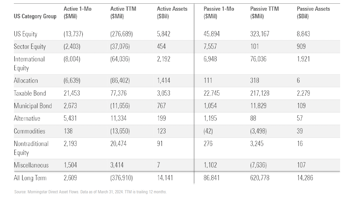Screen dimensions: 354x198
Task: Click the Allocation row label
Action: pyautogui.click(x=26, y=80)
